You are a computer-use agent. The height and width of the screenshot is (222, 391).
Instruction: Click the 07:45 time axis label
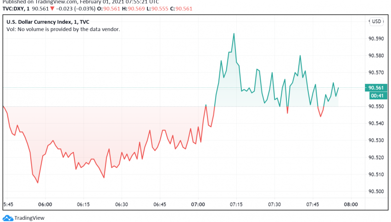pyautogui.click(x=313, y=205)
